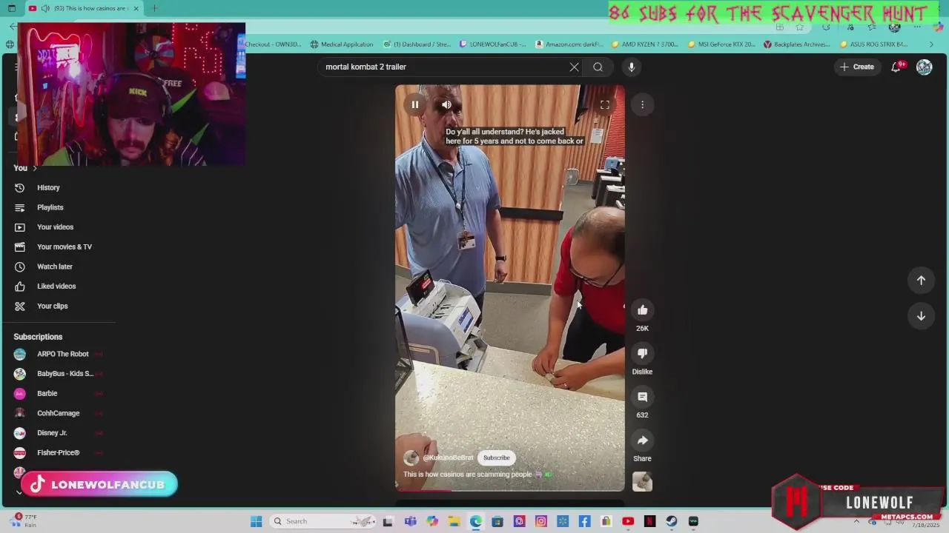Open Netflix from the taskbar
The width and height of the screenshot is (949, 533).
click(x=649, y=521)
